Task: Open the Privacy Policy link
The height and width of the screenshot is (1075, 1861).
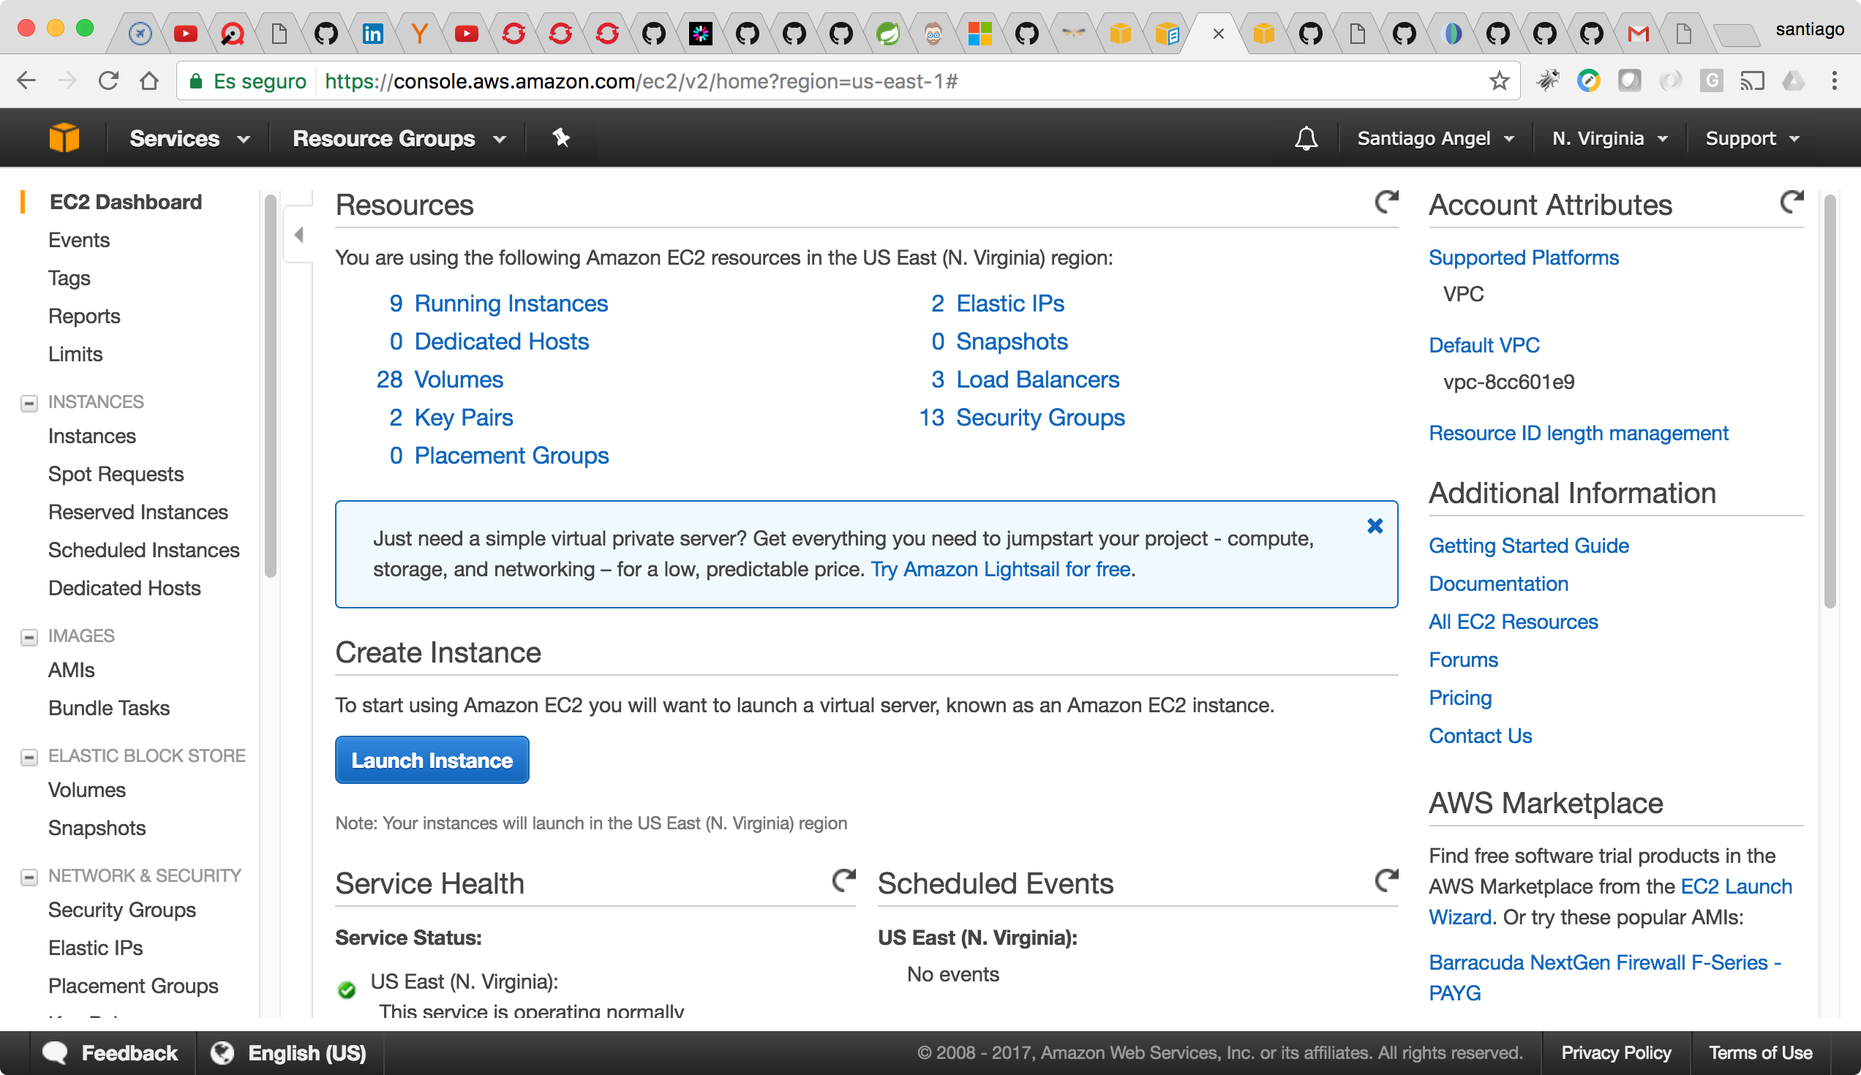Action: tap(1616, 1053)
